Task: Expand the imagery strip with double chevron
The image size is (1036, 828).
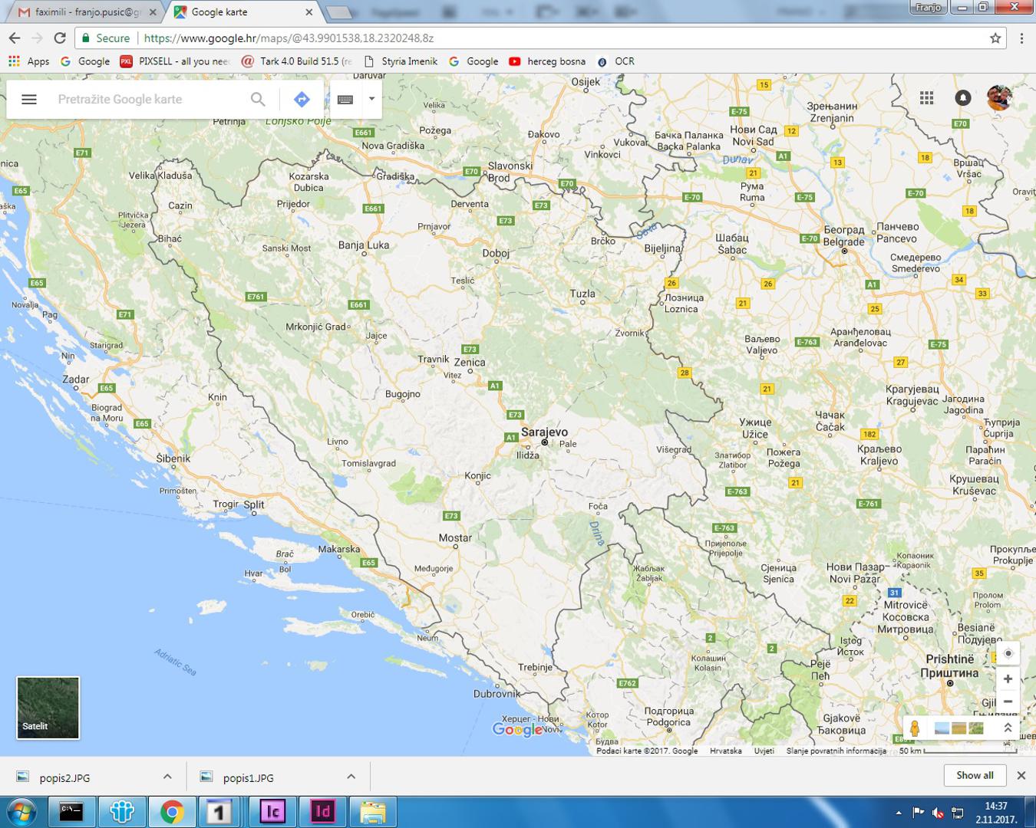Action: (1008, 728)
